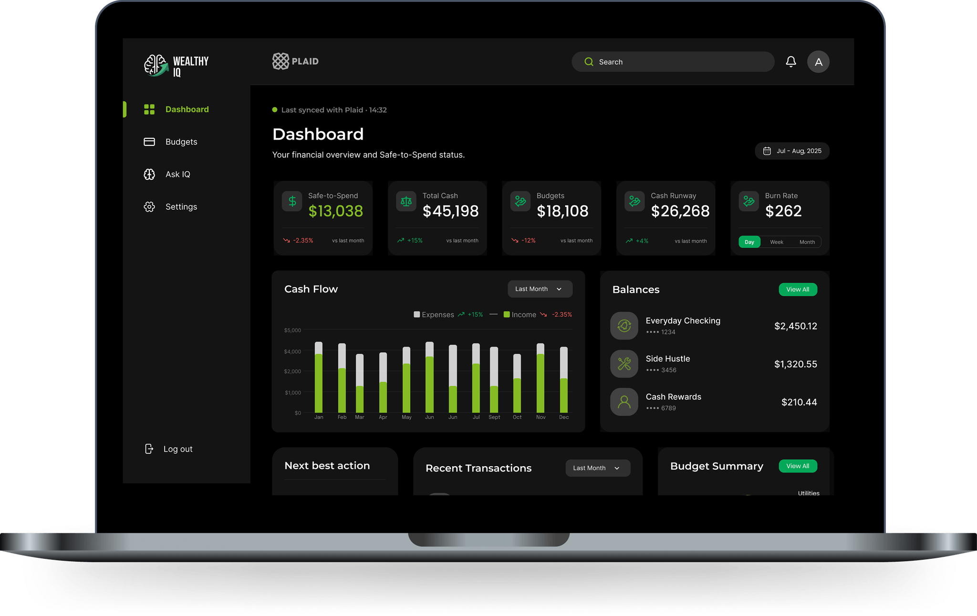The height and width of the screenshot is (616, 977).
Task: Expand the Cash Flow Last Month dropdown
Action: click(540, 289)
